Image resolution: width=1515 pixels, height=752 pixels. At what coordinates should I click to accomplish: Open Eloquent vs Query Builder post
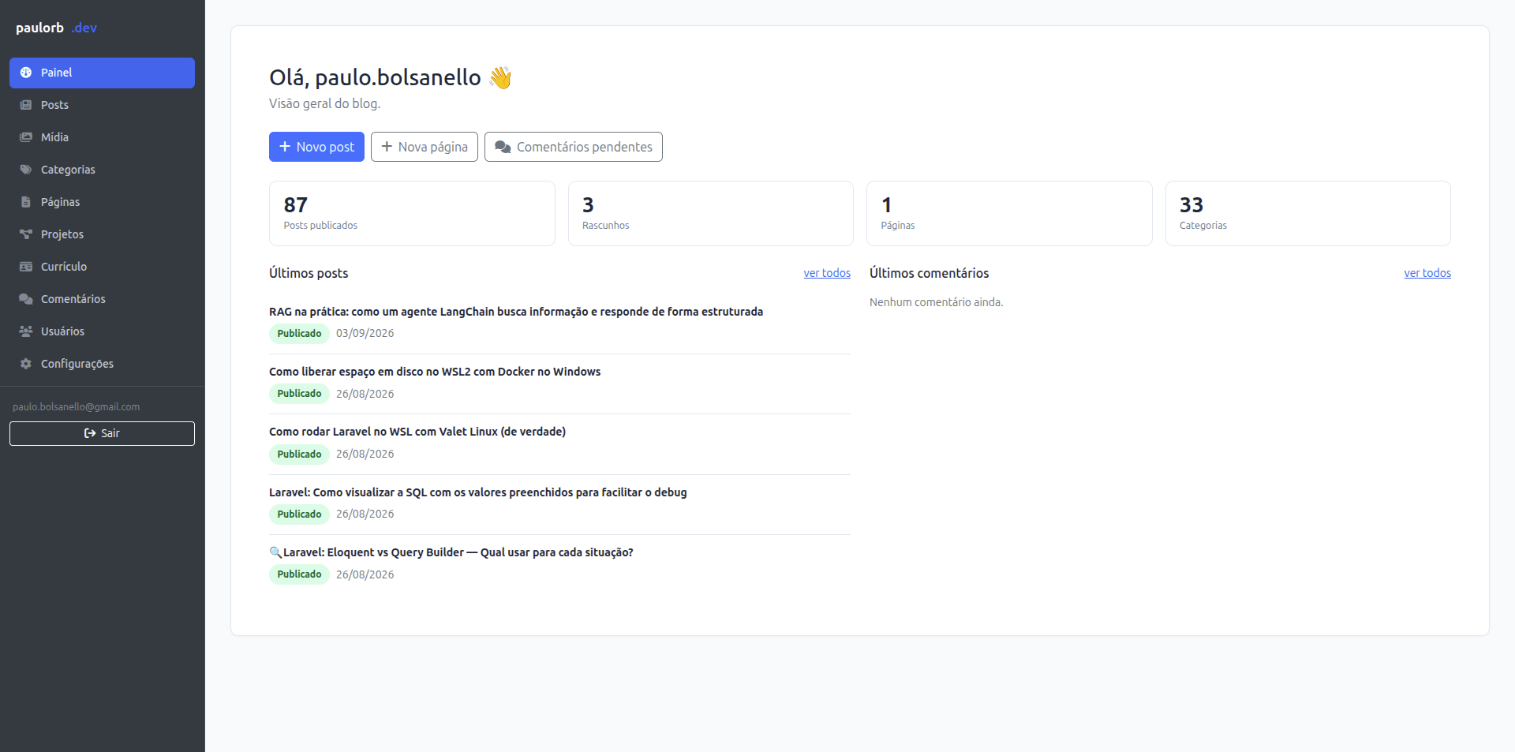451,552
